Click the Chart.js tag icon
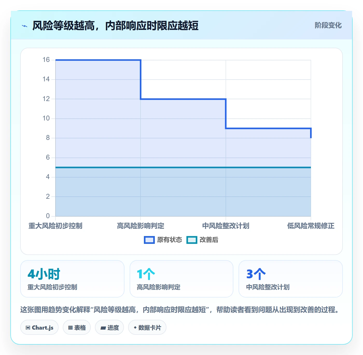363x355 pixels. [28, 328]
